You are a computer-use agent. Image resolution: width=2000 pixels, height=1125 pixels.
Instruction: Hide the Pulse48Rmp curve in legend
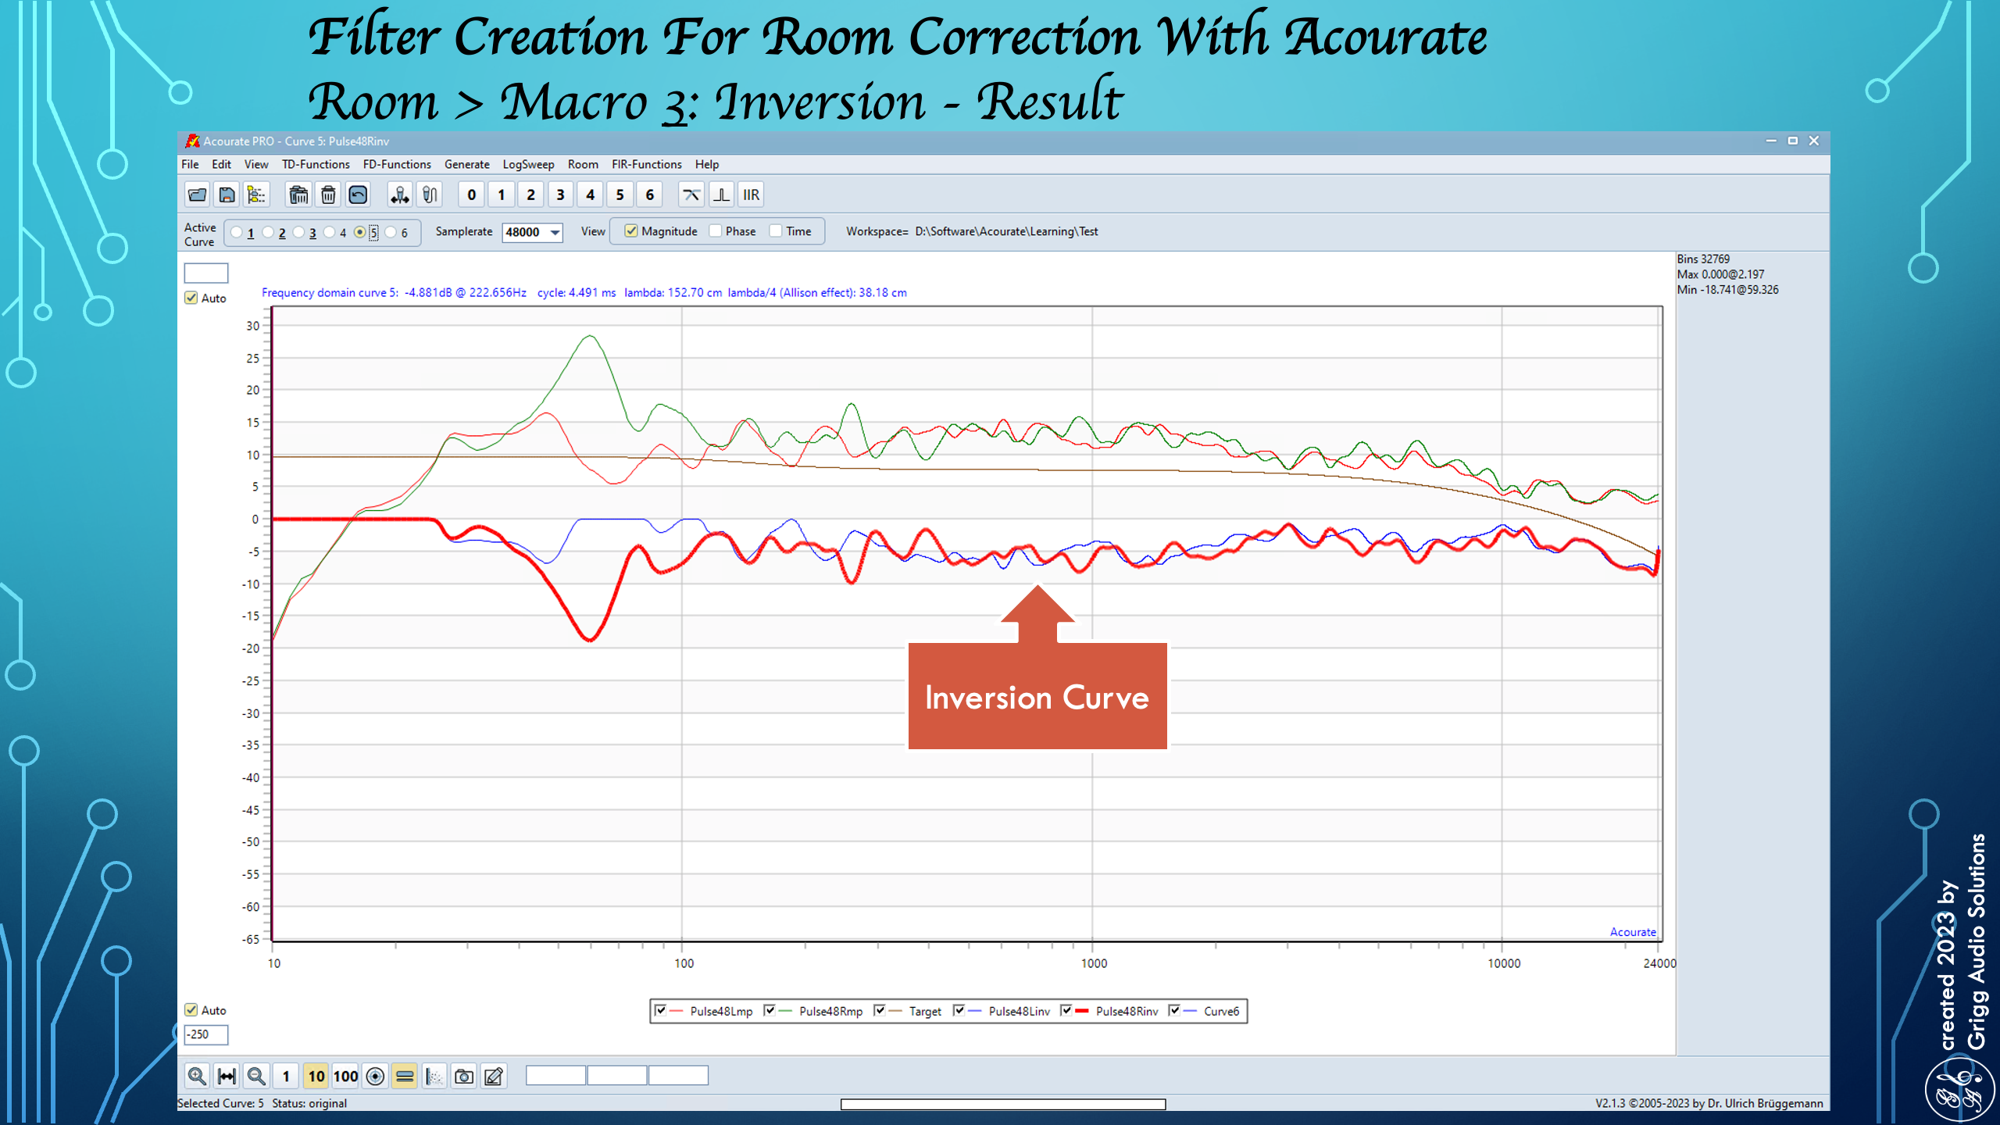tap(770, 1010)
